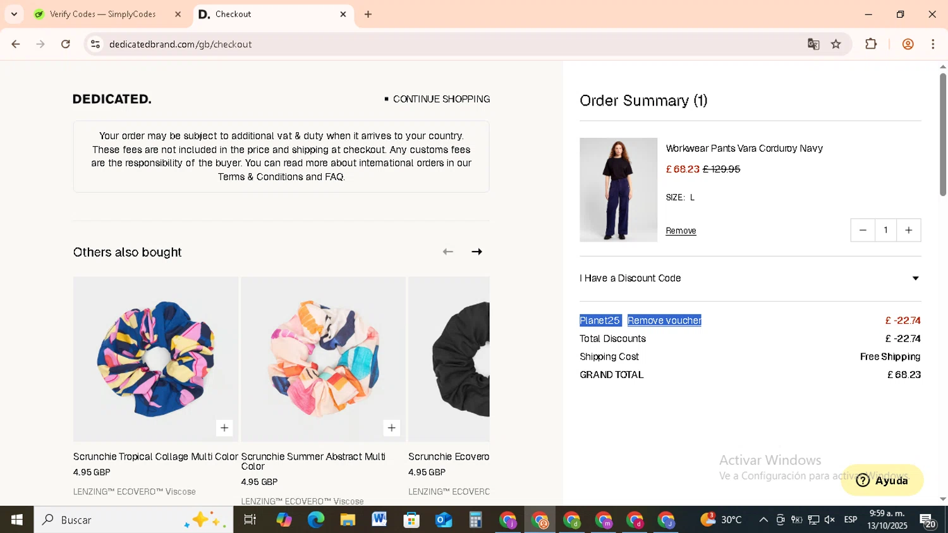This screenshot has width=948, height=533.
Task: Click the GRAND TOTAL £68.23 amount
Action: pyautogui.click(x=904, y=375)
